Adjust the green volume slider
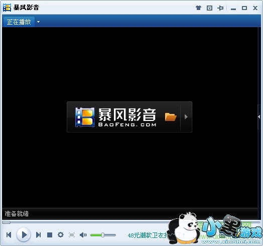Viewport: 263px width, 246px height. 103,235
